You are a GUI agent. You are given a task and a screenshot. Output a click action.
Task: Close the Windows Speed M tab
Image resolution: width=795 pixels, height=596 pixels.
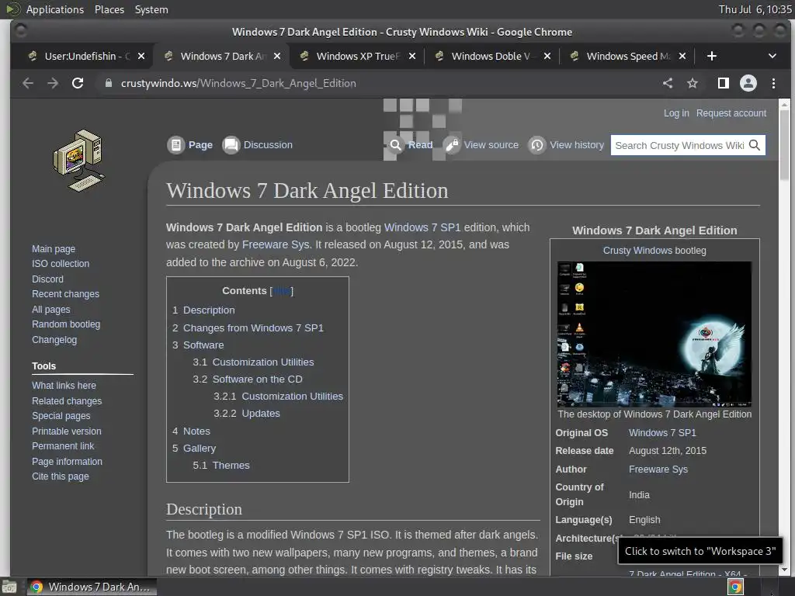point(682,56)
